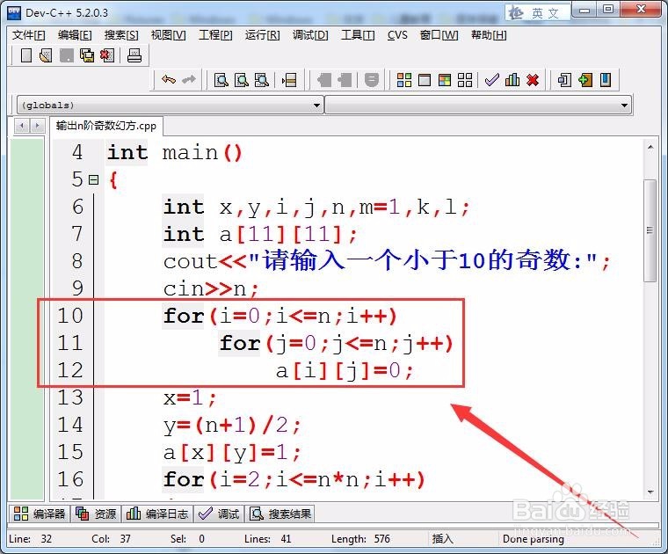Viewport: 668px width, 554px height.
Task: Click the 插入 insert mode status text
Action: pyautogui.click(x=443, y=539)
